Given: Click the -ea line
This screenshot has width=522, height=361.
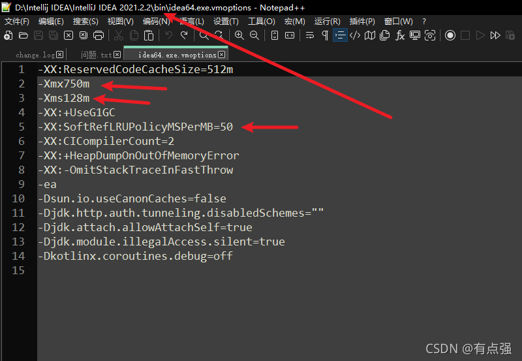Looking at the screenshot, I should [x=47, y=185].
